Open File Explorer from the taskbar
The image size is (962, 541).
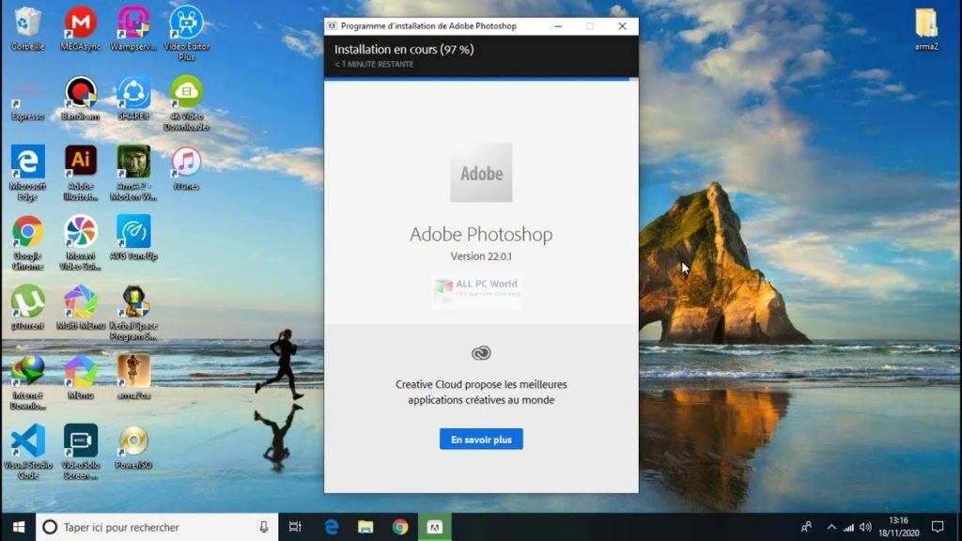coord(365,527)
